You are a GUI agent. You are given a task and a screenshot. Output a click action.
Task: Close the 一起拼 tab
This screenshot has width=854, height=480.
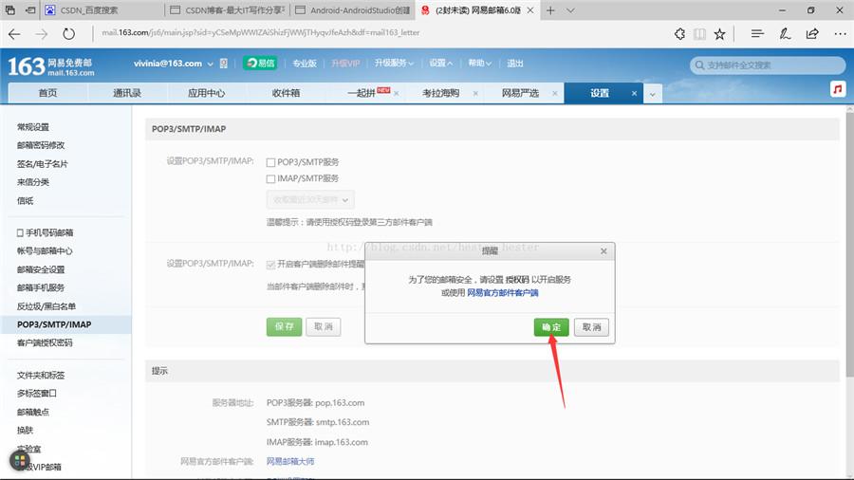[x=396, y=94]
